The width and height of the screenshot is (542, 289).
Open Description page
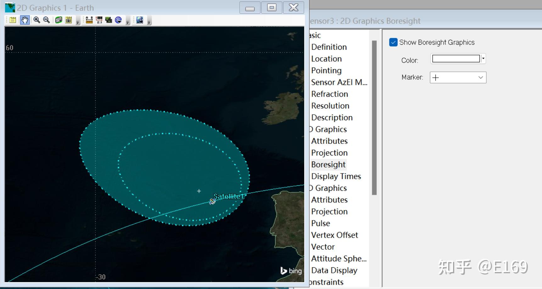tap(332, 117)
